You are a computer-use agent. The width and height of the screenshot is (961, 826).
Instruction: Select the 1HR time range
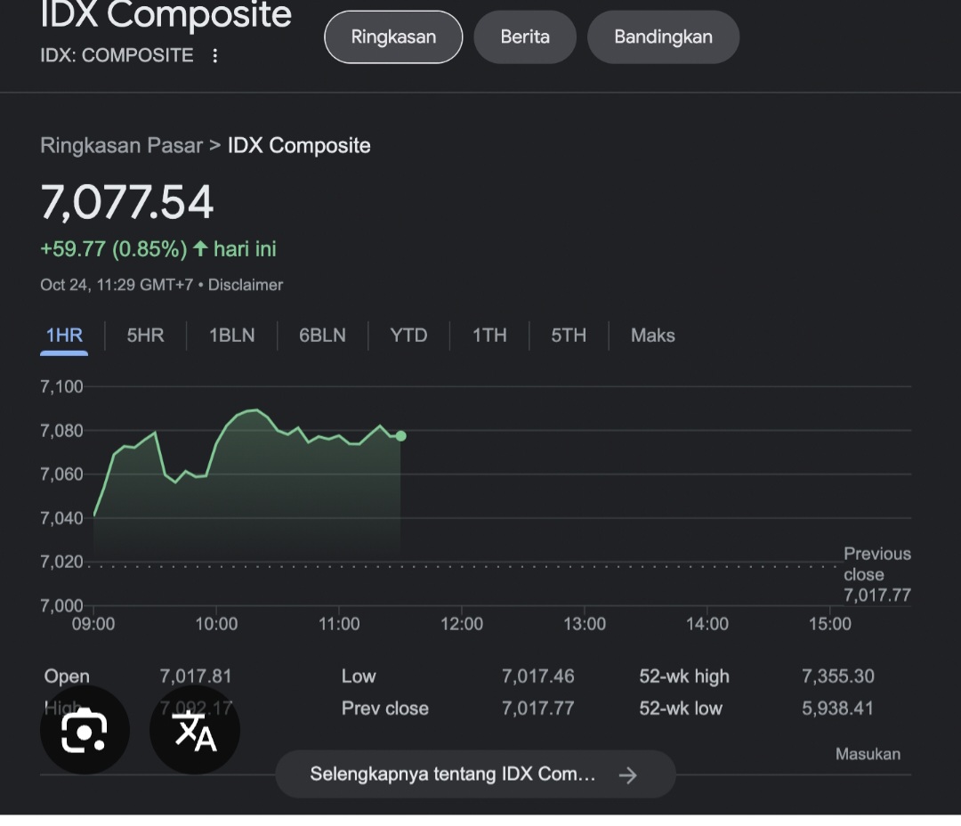[x=64, y=336]
